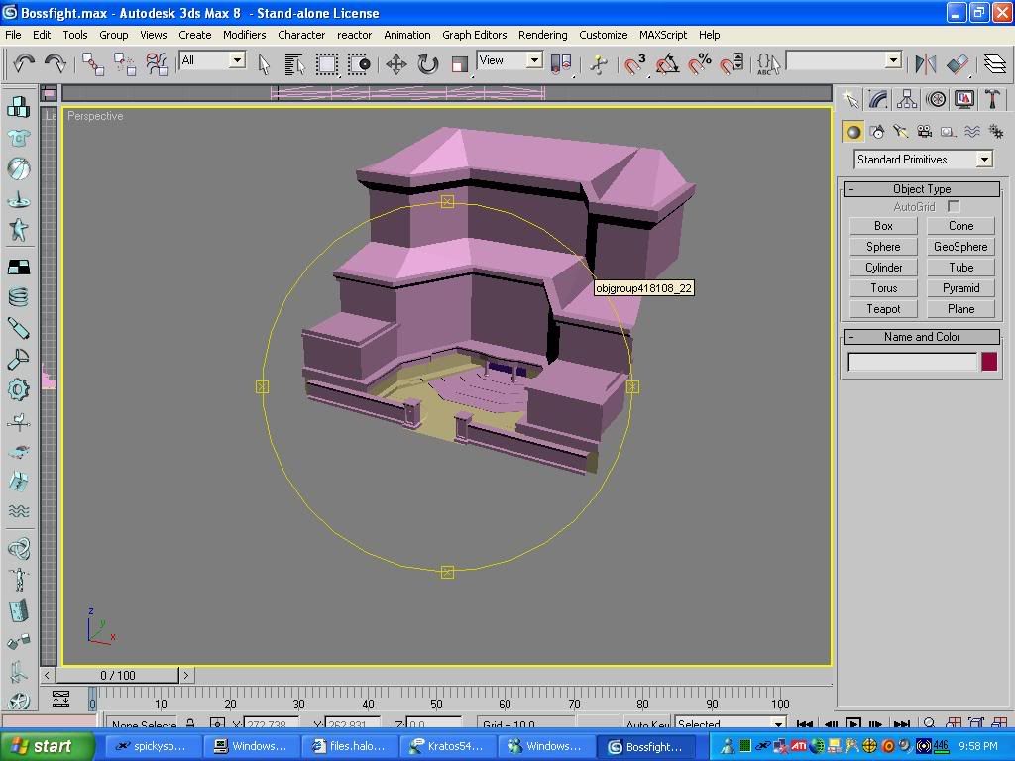Open the Modifiers menu
This screenshot has width=1015, height=761.
coord(244,35)
